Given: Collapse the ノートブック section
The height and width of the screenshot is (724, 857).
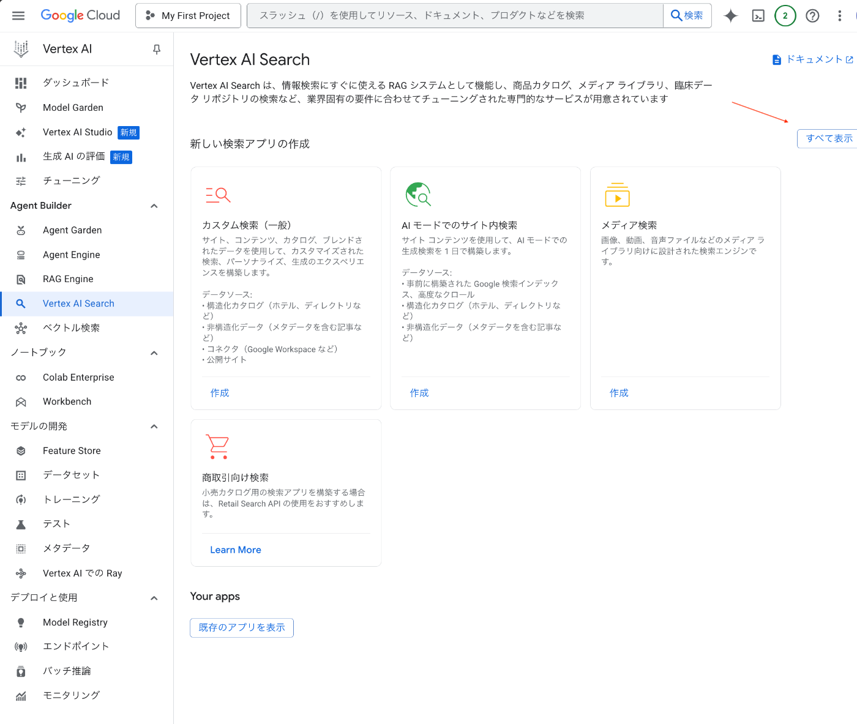Looking at the screenshot, I should 154,353.
